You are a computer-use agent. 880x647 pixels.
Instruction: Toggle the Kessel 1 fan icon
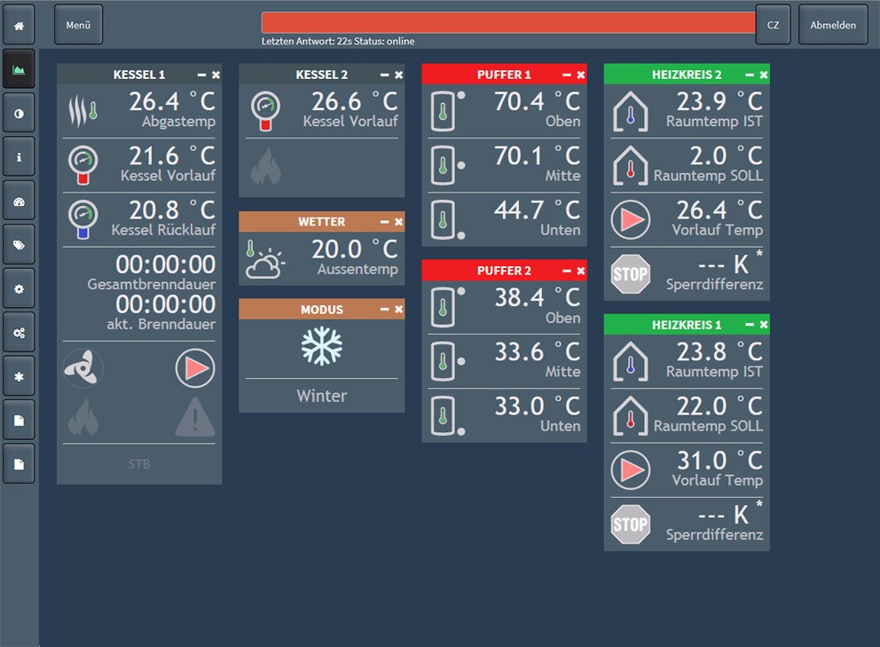pos(83,367)
